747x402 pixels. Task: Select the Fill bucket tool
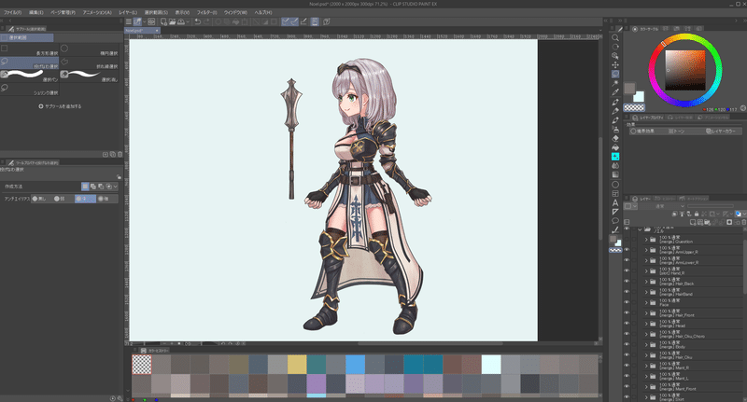pos(615,147)
